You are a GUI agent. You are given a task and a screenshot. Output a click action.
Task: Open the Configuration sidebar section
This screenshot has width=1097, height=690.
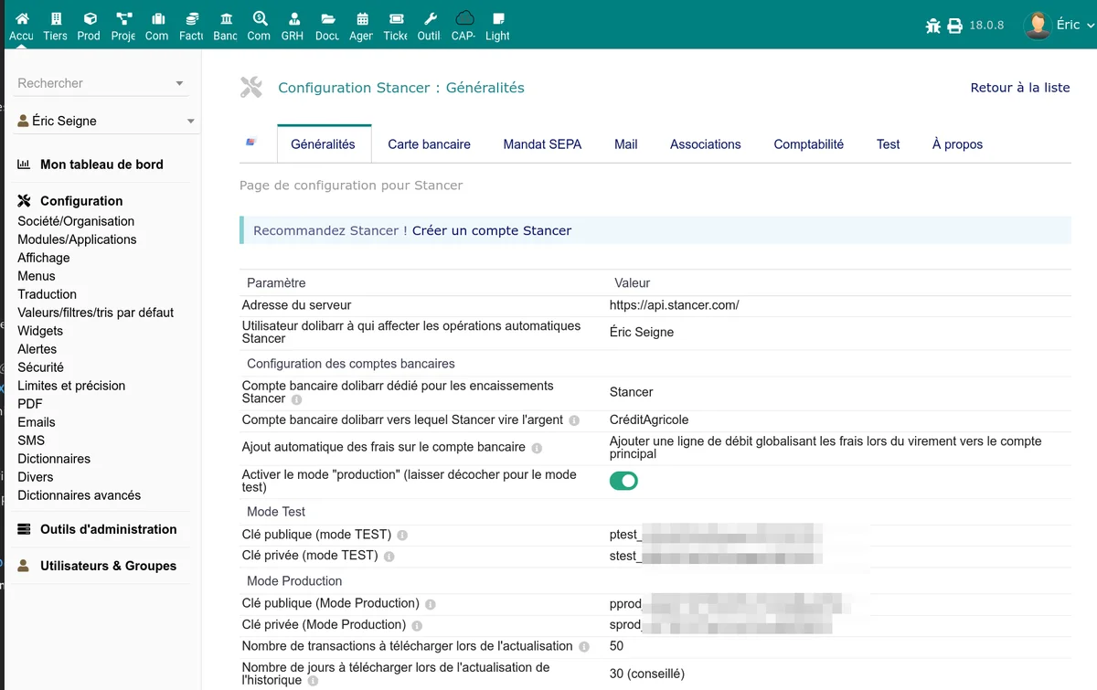81,201
